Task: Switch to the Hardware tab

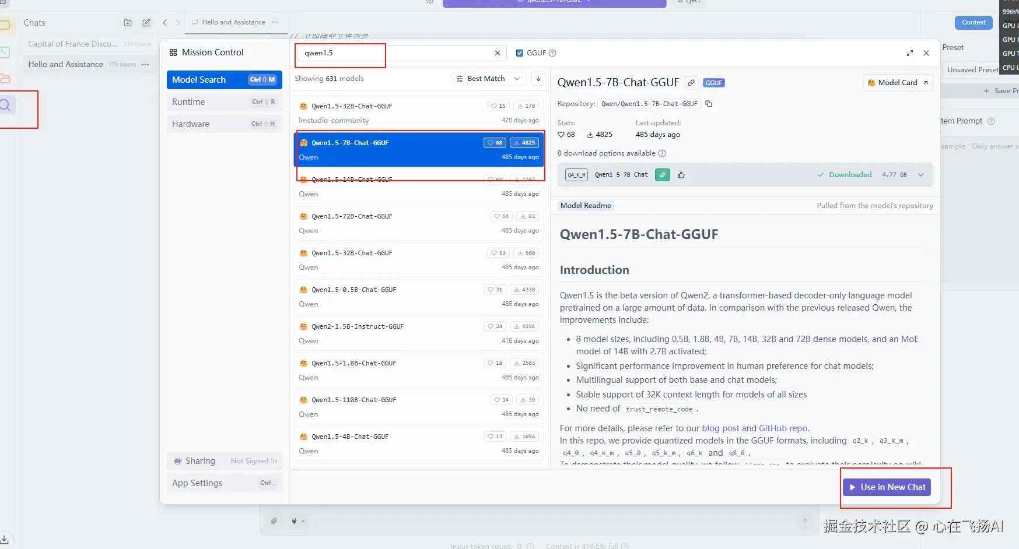Action: click(x=225, y=124)
